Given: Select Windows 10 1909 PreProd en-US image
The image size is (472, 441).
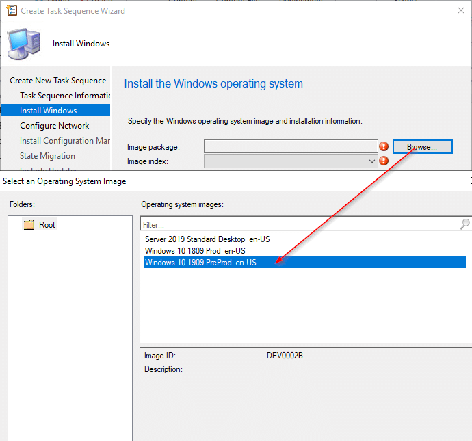Looking at the screenshot, I should tap(304, 263).
